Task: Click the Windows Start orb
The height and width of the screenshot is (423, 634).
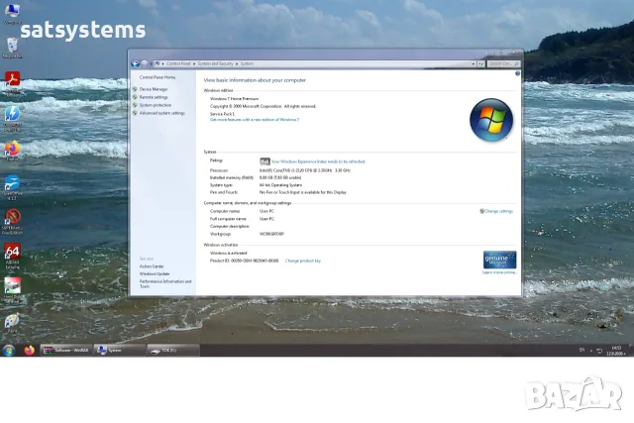Action: coord(9,351)
